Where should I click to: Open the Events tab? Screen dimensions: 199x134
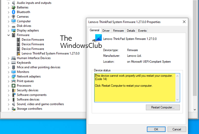coord(142,31)
